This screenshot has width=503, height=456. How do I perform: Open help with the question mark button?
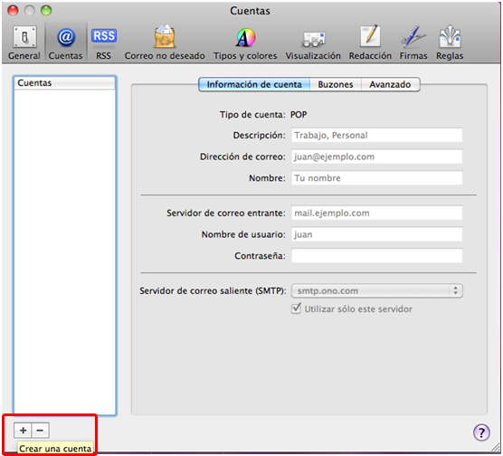[x=481, y=432]
